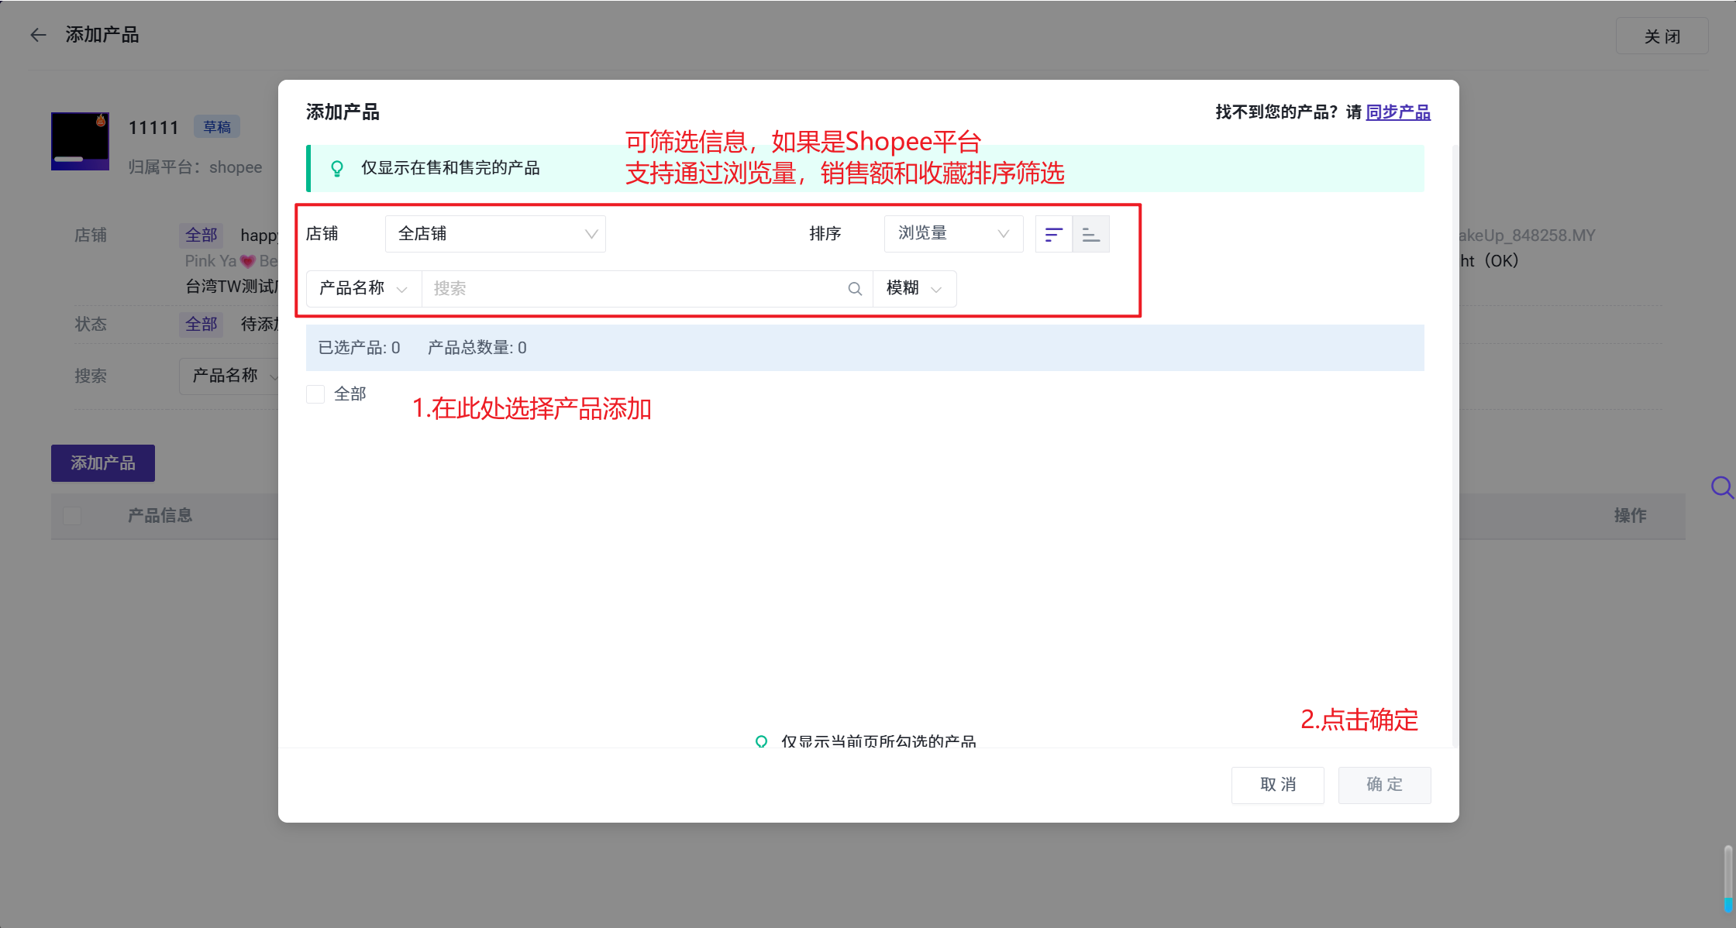Viewport: 1736px width, 928px height.
Task: Click the ascending sort order icon
Action: (x=1090, y=234)
